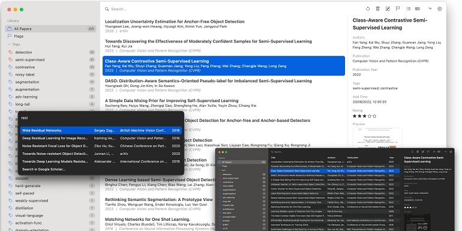Click the PDF preview thumbnail in the light window
This screenshot has width=462, height=231.
[x=377, y=137]
